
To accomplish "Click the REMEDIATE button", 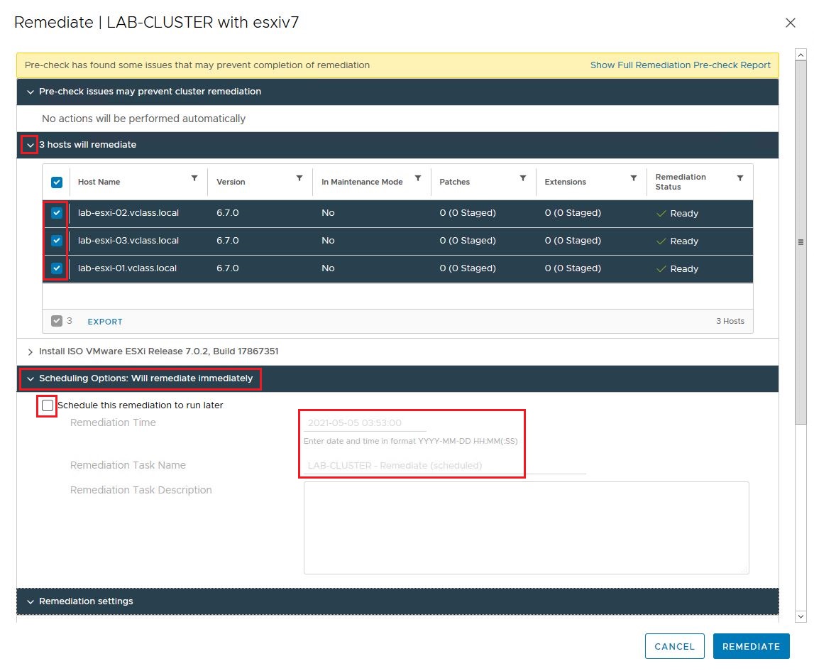I will pos(751,646).
